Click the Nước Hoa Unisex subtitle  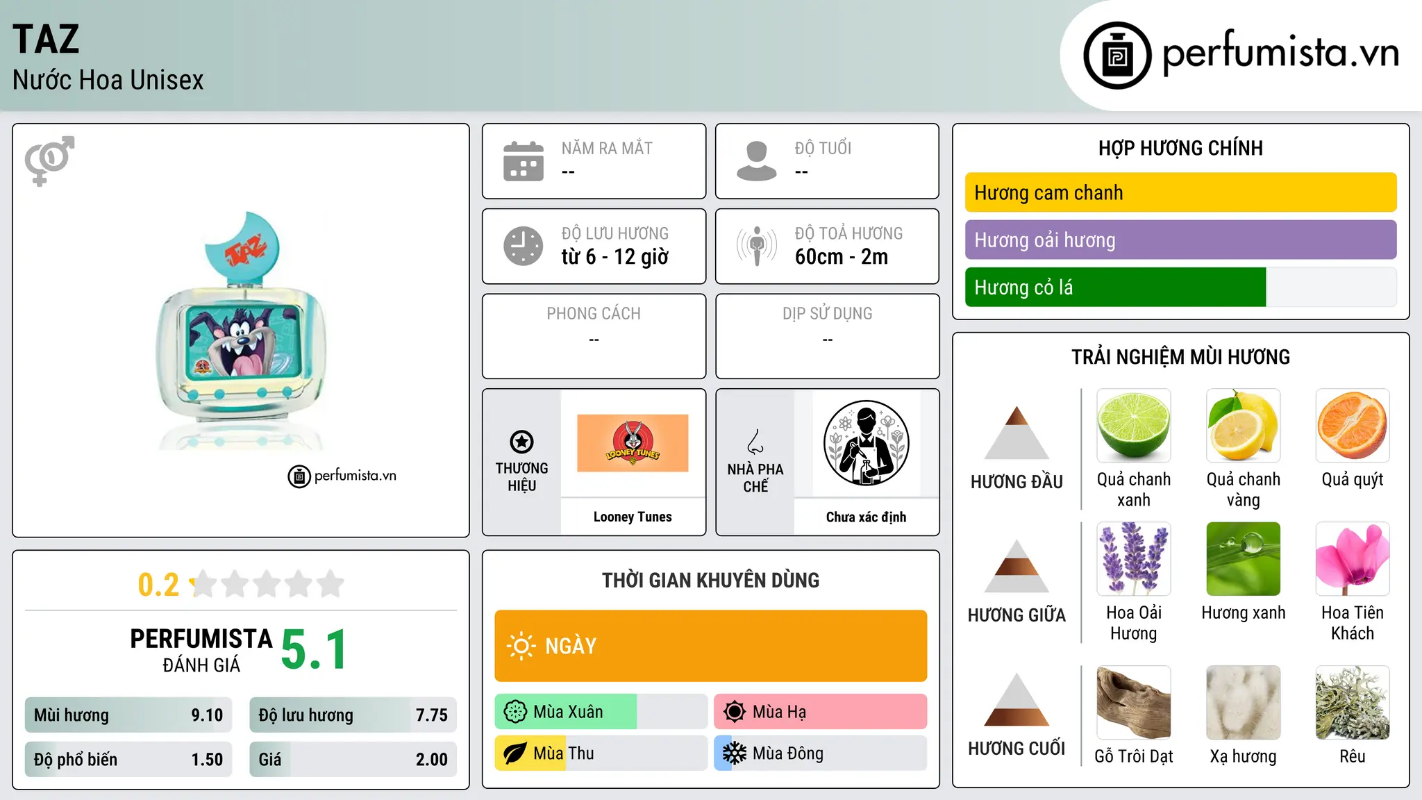(108, 81)
